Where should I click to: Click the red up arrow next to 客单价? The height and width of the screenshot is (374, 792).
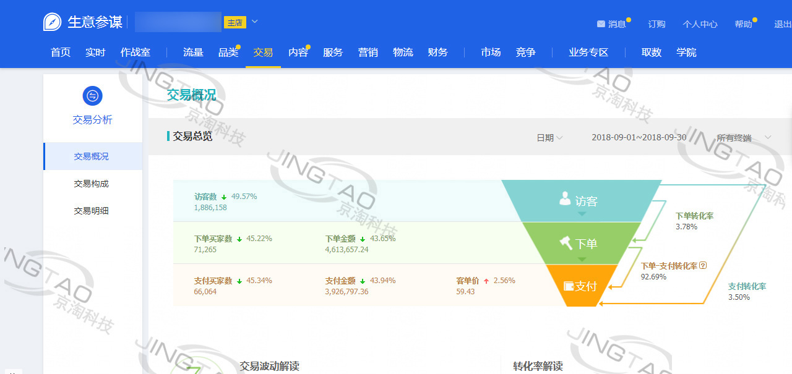point(486,281)
